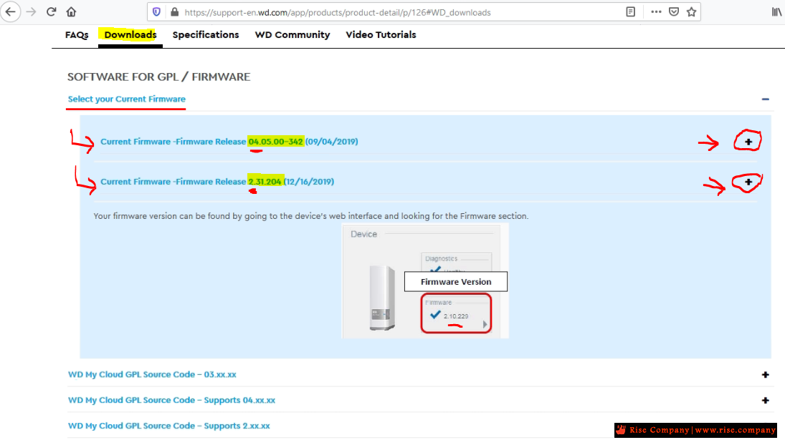Select the Downloads tab
Screen dimensions: 785x440
130,35
